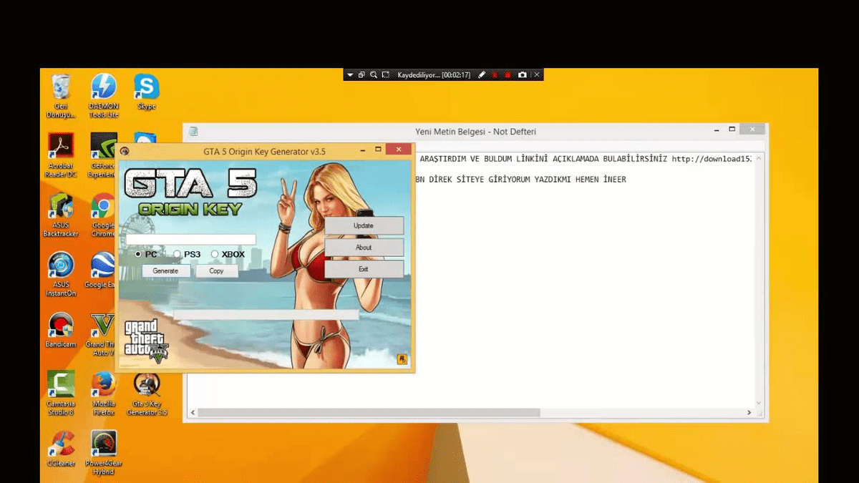
Task: Click the Generate button
Action: [165, 271]
